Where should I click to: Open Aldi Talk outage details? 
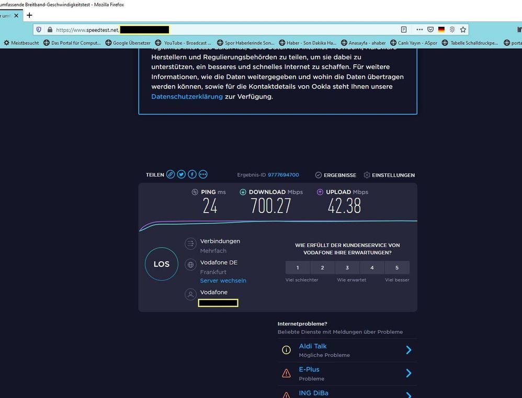(313, 346)
